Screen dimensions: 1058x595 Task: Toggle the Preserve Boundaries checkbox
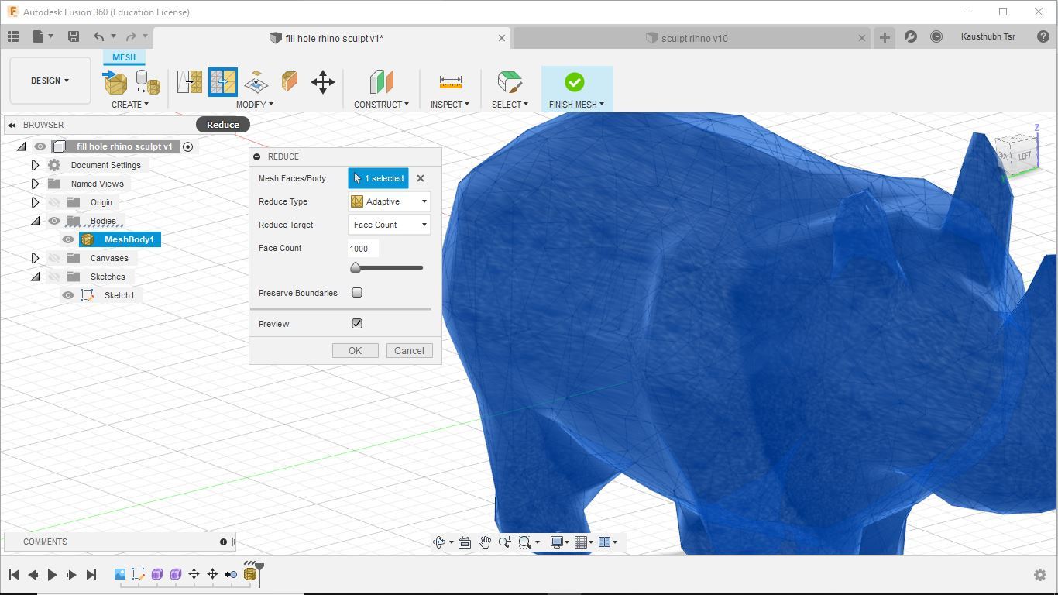coord(357,293)
